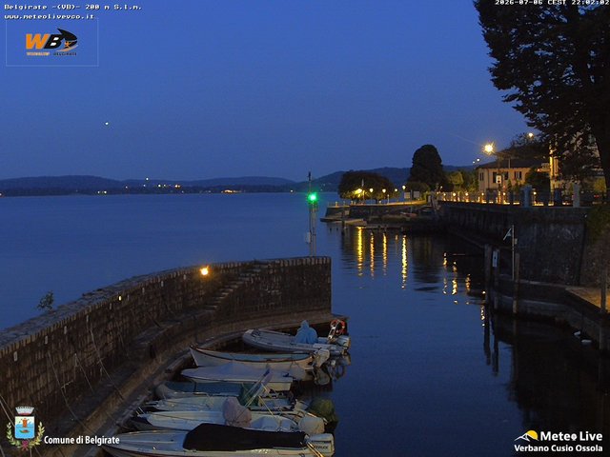Click the Comune di Belgirate text

point(81,440)
